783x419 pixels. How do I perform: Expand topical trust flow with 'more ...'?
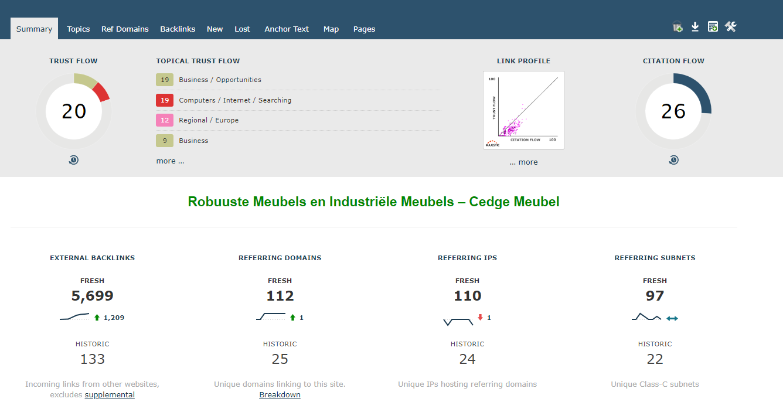[170, 161]
